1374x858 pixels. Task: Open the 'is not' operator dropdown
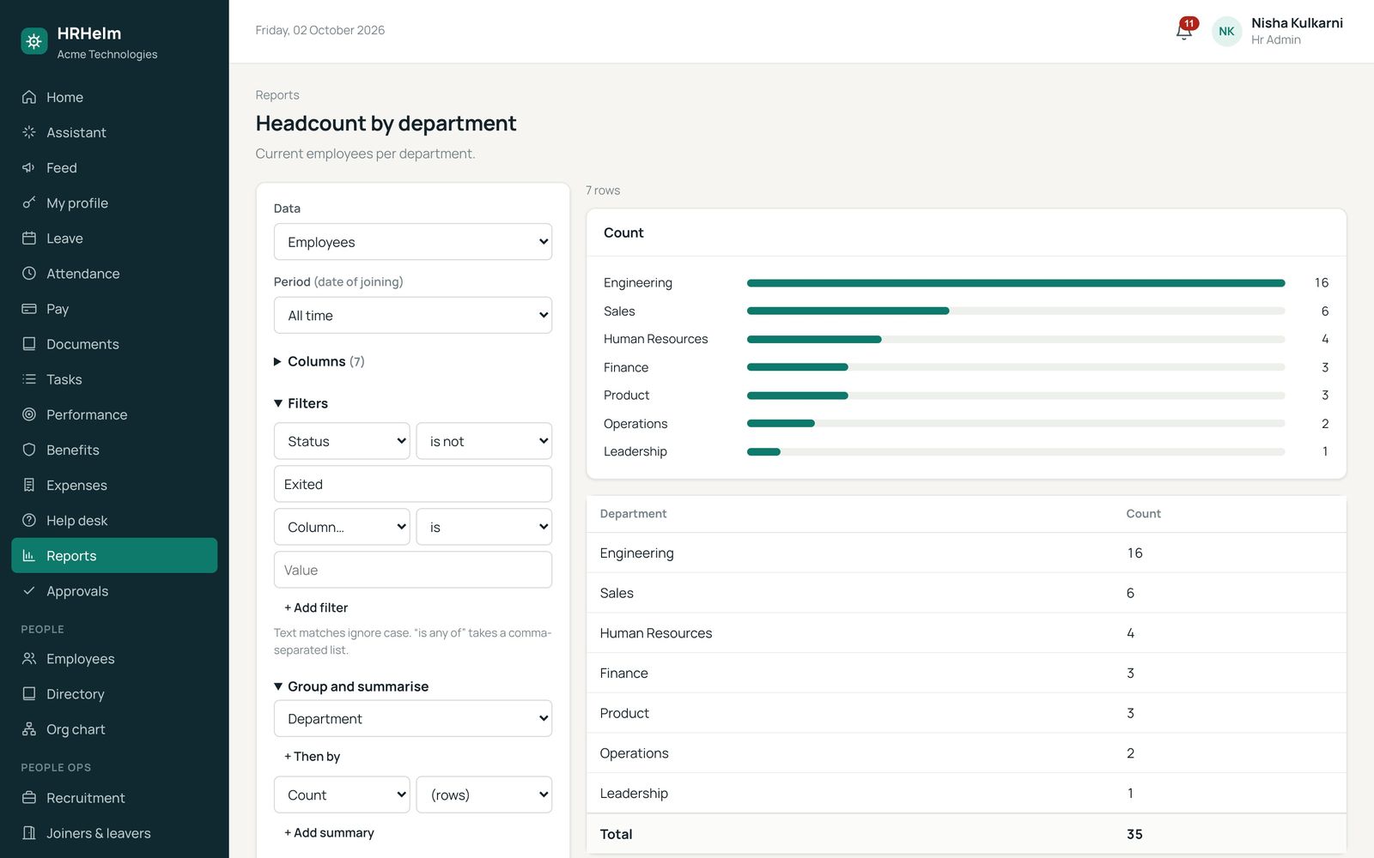click(x=484, y=441)
